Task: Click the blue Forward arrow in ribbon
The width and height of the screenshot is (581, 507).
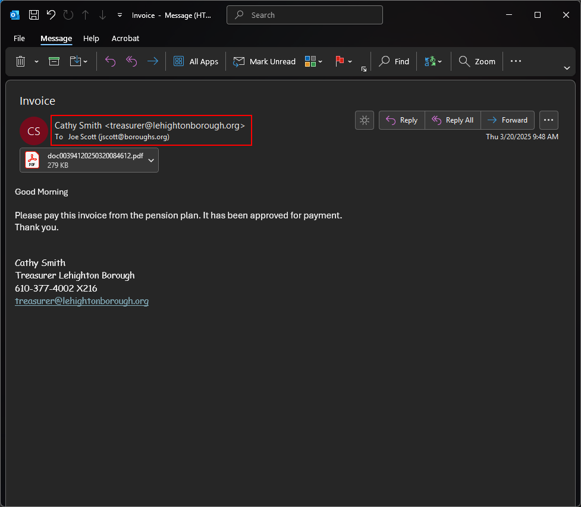Action: click(153, 61)
